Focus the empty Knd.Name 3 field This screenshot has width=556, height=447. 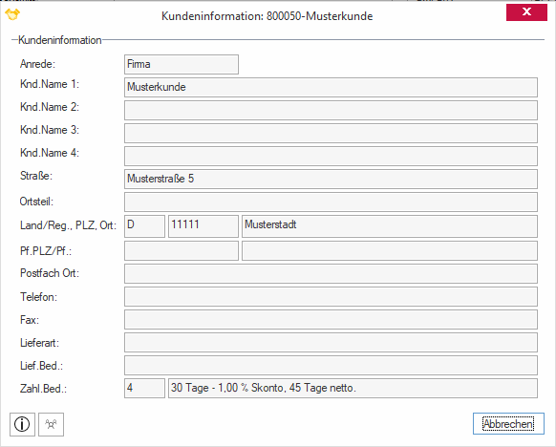click(331, 134)
